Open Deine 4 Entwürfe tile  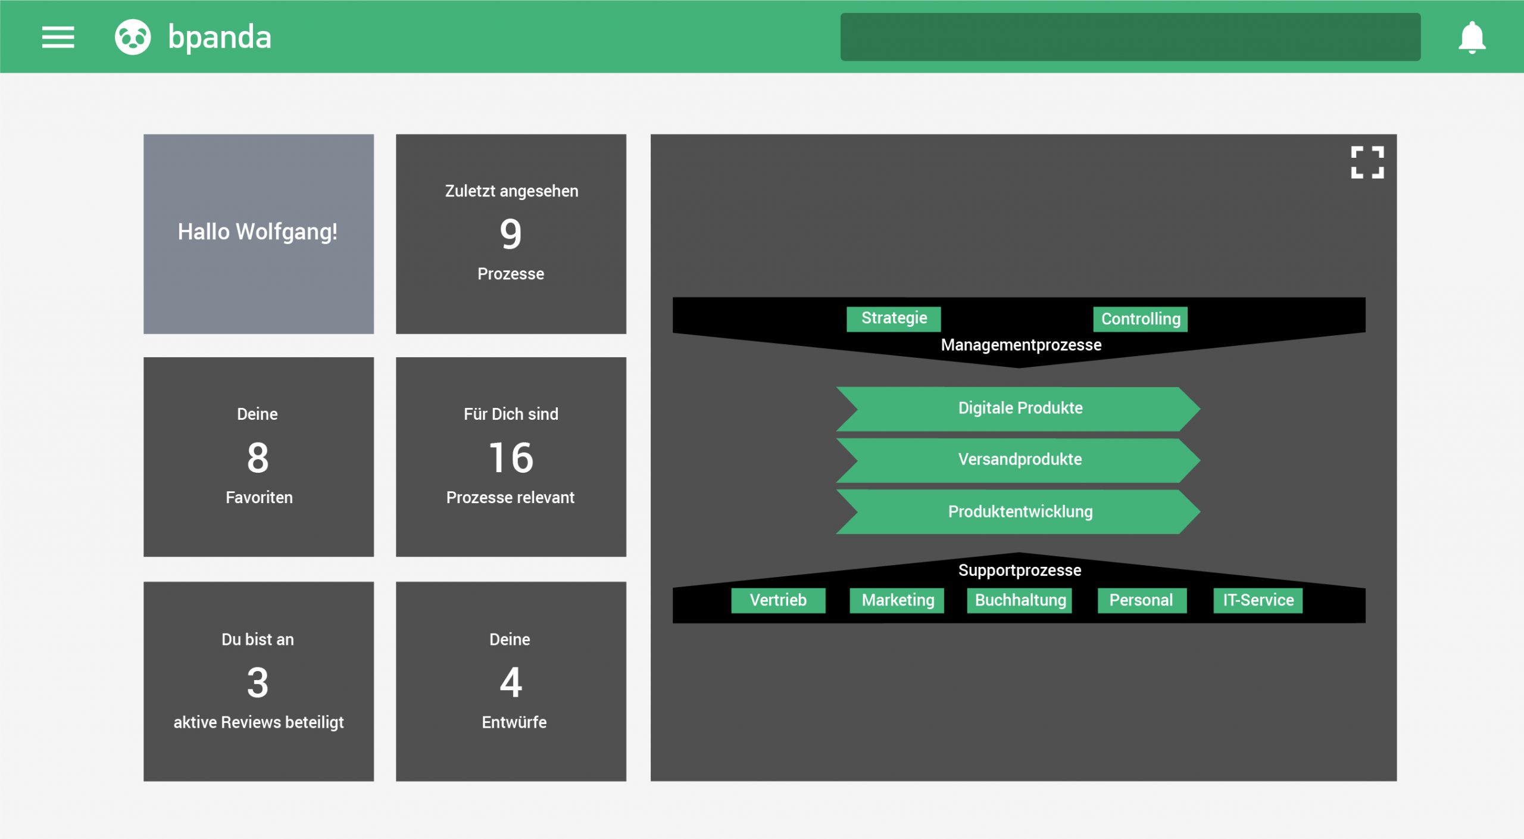coord(511,681)
